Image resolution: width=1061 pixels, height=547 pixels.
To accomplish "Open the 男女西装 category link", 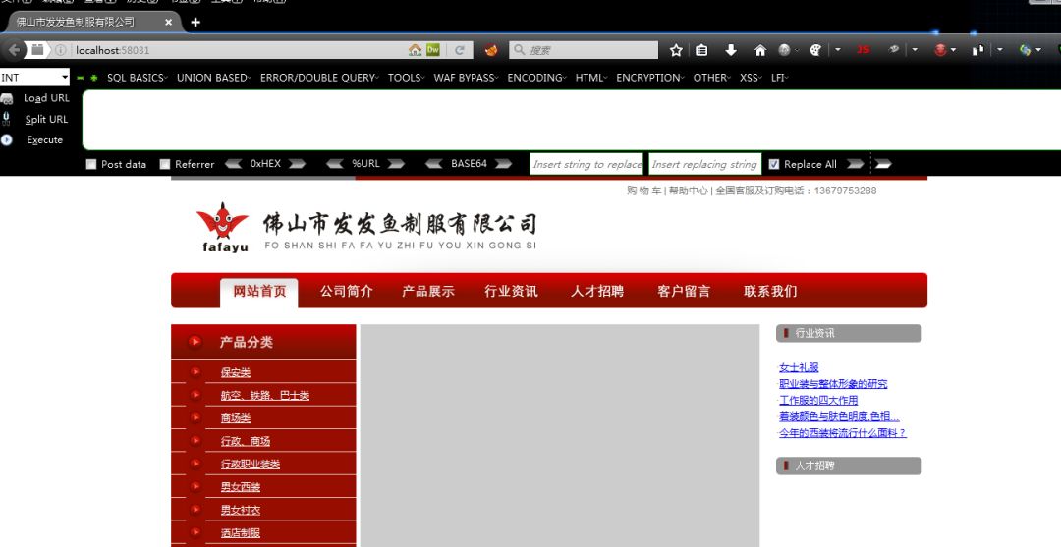I will tap(241, 487).
